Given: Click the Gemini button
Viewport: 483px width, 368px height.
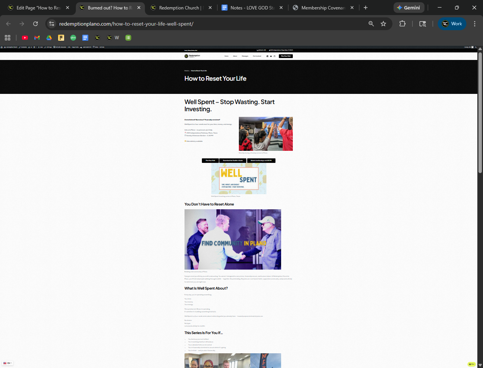Looking at the screenshot, I should 409,8.
